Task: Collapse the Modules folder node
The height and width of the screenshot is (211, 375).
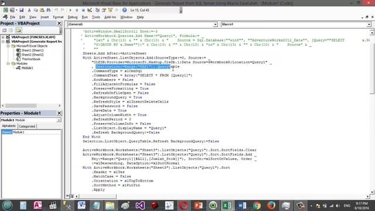Action: [8, 63]
